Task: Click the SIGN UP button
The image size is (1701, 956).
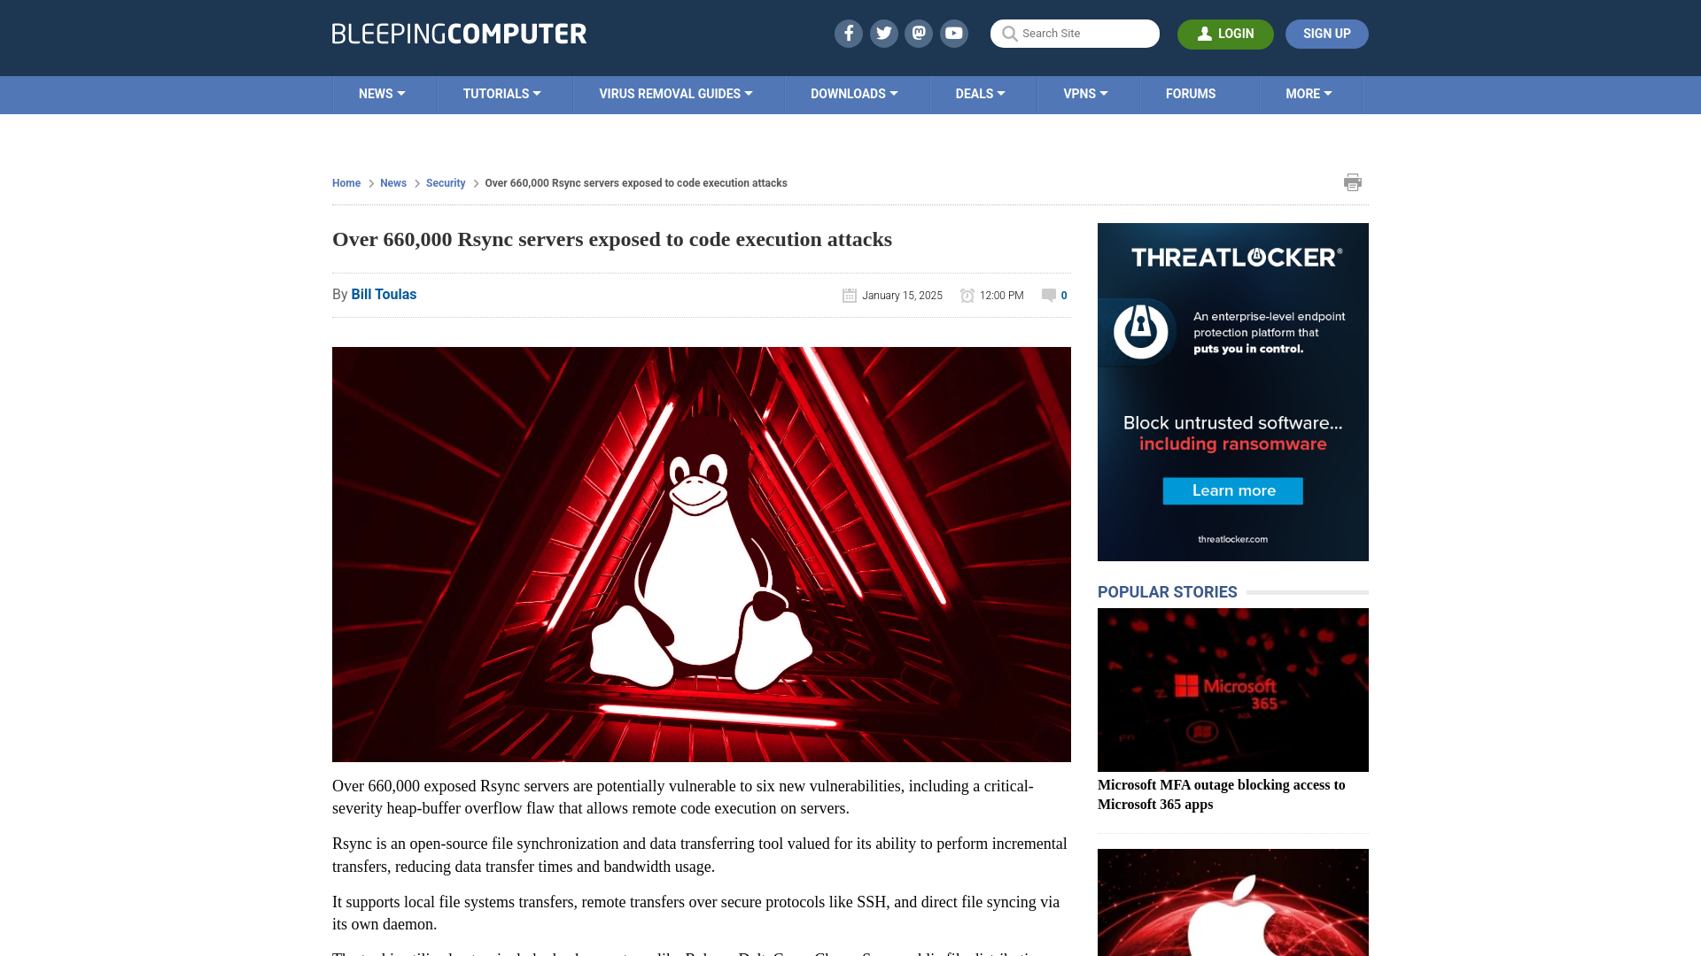Action: [1326, 34]
